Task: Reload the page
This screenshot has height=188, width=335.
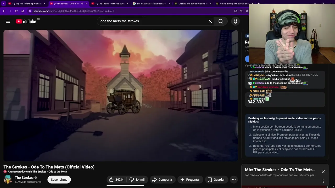Action: (16, 11)
